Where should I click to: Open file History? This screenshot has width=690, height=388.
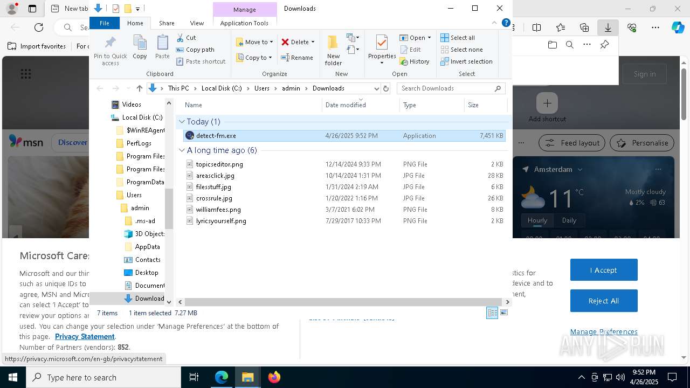(x=415, y=61)
